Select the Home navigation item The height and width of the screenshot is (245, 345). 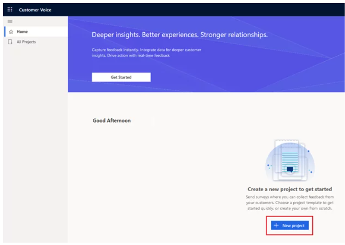[36, 31]
